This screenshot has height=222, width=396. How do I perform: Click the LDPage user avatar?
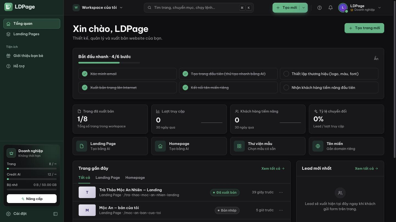click(x=343, y=8)
